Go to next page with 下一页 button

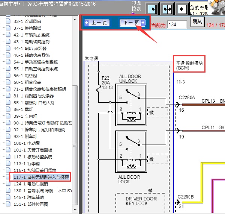pos(132,23)
